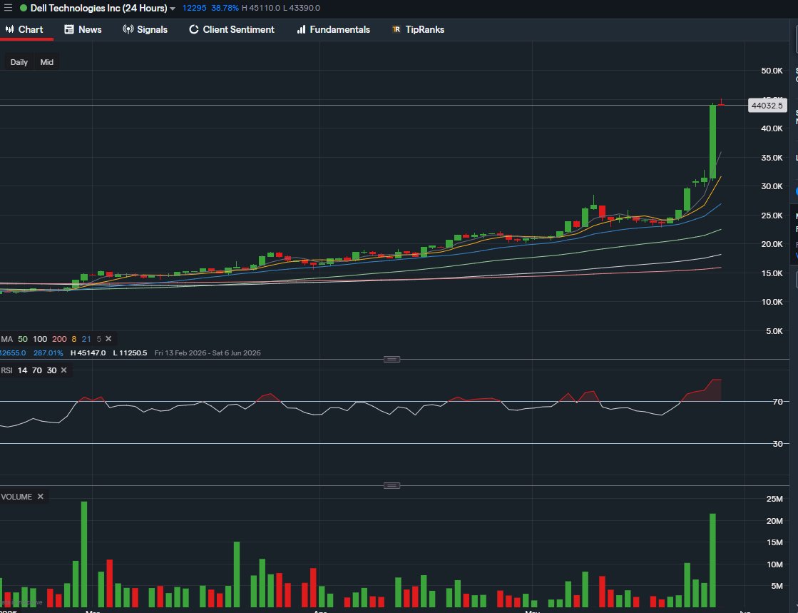The image size is (798, 613).
Task: Open the Fundamentals tab
Action: [x=333, y=29]
